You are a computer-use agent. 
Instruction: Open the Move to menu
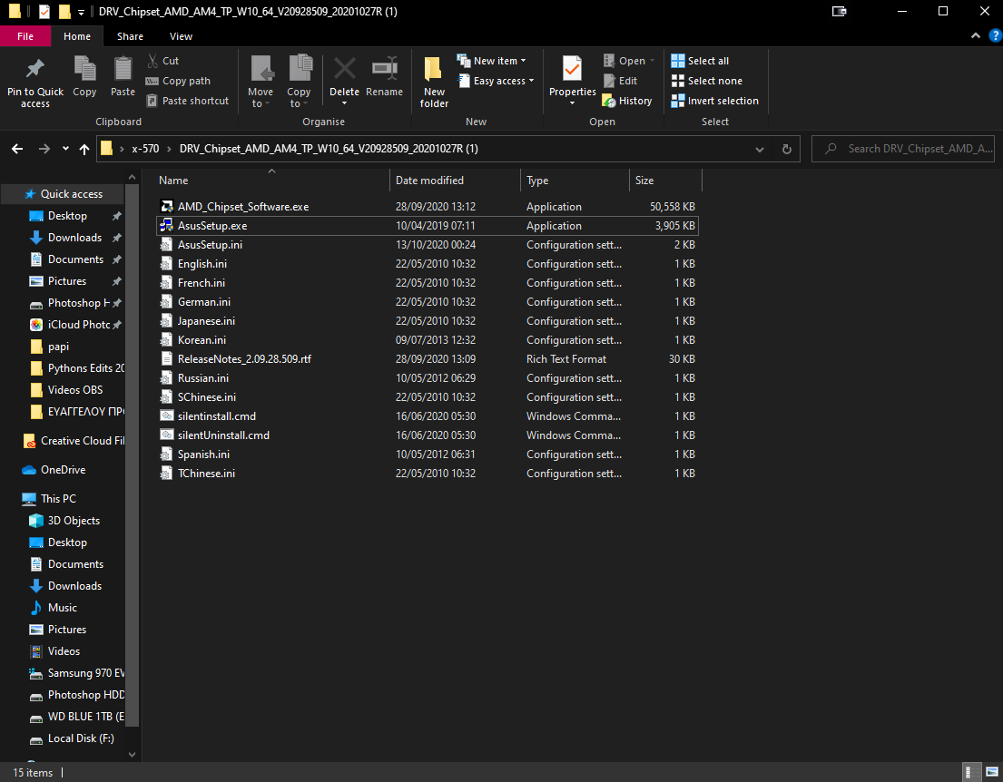(261, 82)
